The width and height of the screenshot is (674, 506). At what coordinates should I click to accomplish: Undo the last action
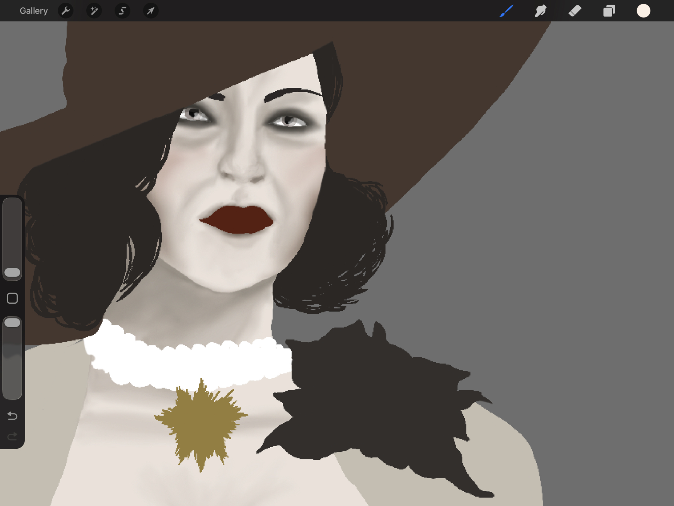click(x=12, y=416)
